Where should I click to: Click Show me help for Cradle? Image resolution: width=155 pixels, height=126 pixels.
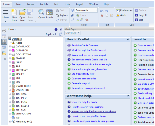[84, 102]
